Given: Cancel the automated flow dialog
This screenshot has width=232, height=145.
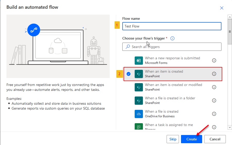Looking at the screenshot, I should [215, 139].
